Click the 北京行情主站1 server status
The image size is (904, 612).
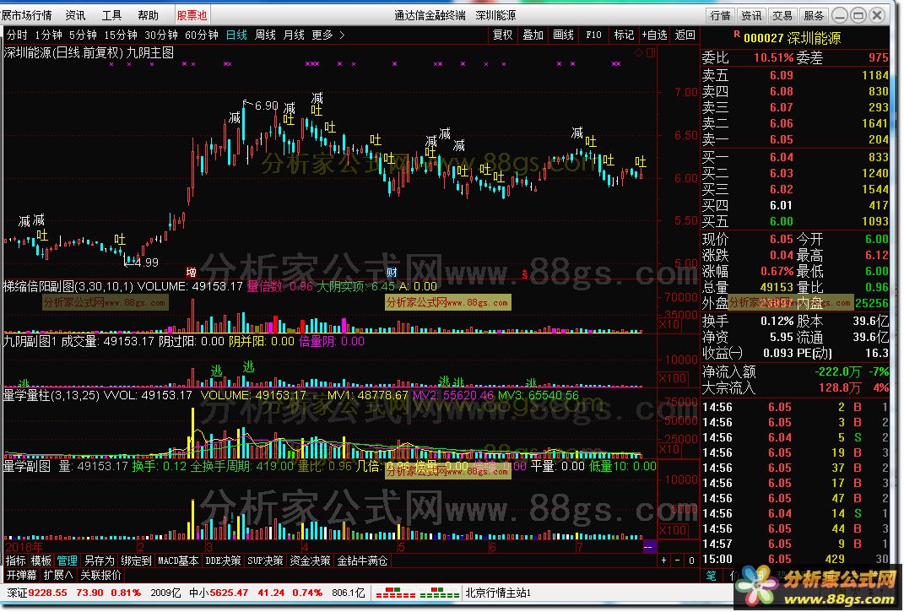pos(499,593)
